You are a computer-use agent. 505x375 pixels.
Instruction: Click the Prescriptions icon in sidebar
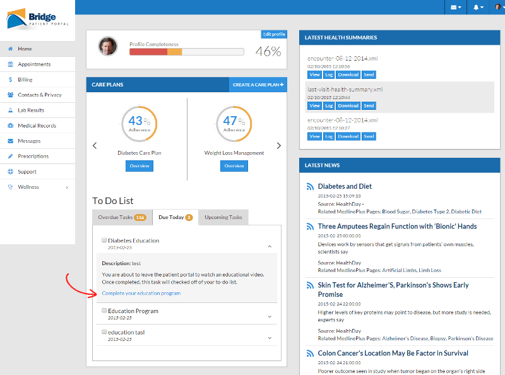11,157
